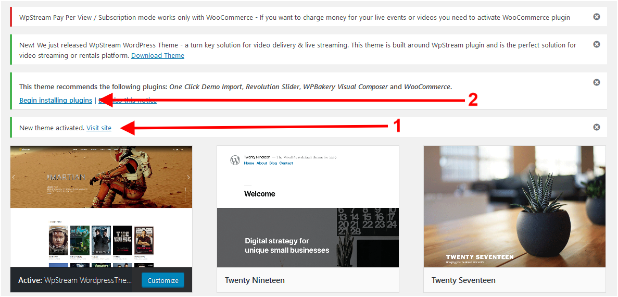Viewport: 618px width, 297px height.
Task: Close the recommended plugins notice
Action: click(597, 82)
